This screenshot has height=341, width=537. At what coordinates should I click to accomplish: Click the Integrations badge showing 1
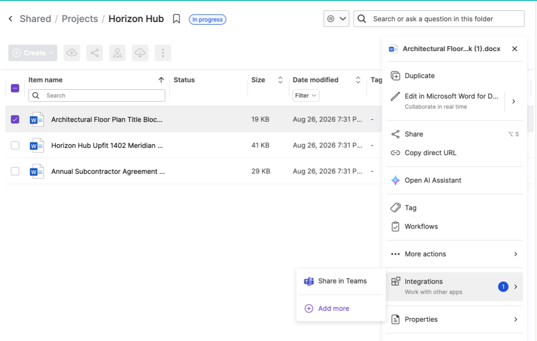click(503, 287)
